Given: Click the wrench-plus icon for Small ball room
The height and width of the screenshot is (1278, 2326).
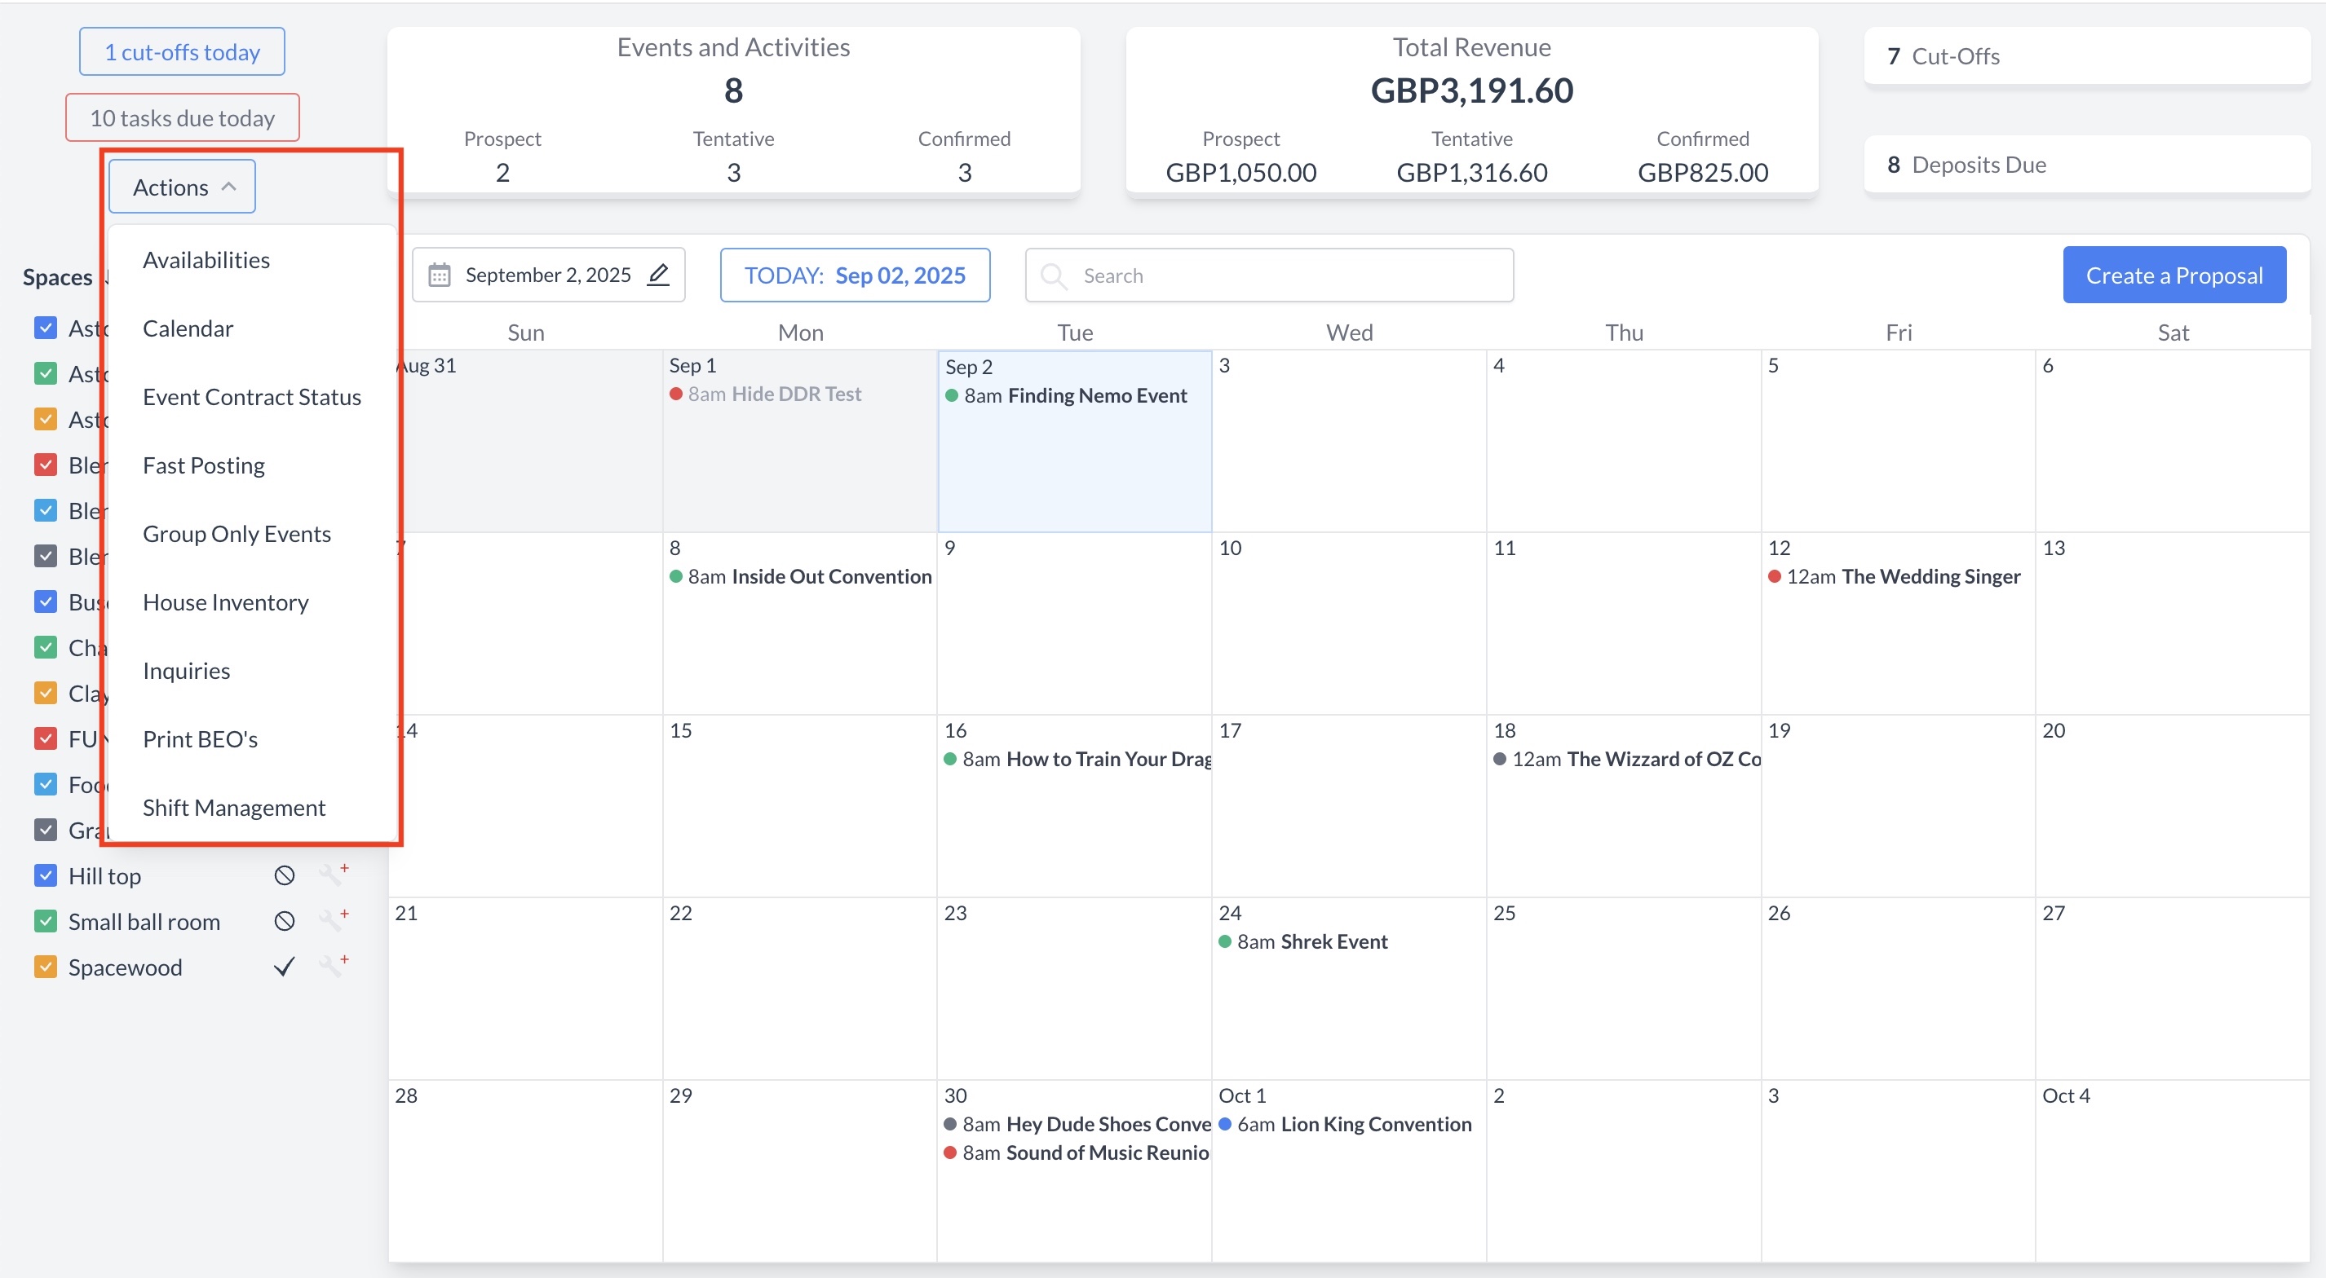Looking at the screenshot, I should (334, 919).
